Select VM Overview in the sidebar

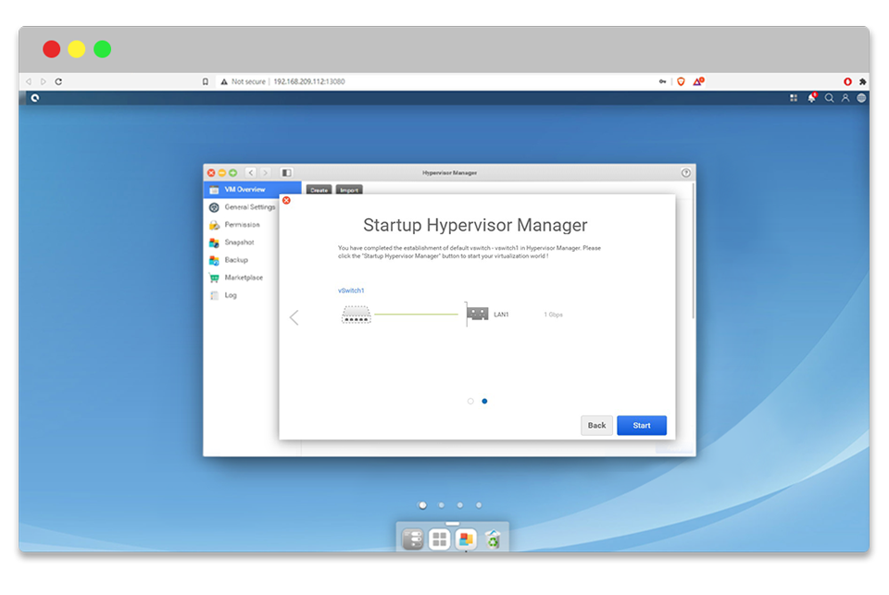coord(252,190)
